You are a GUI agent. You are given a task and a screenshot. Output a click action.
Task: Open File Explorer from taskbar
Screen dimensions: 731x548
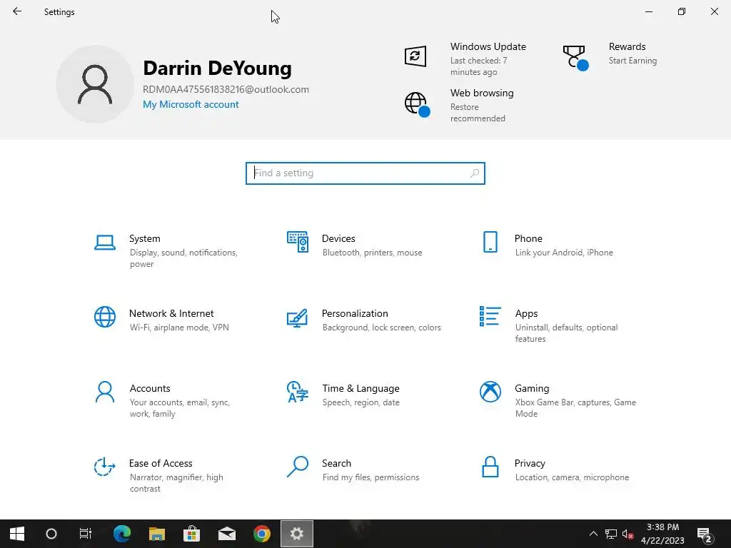tap(157, 534)
